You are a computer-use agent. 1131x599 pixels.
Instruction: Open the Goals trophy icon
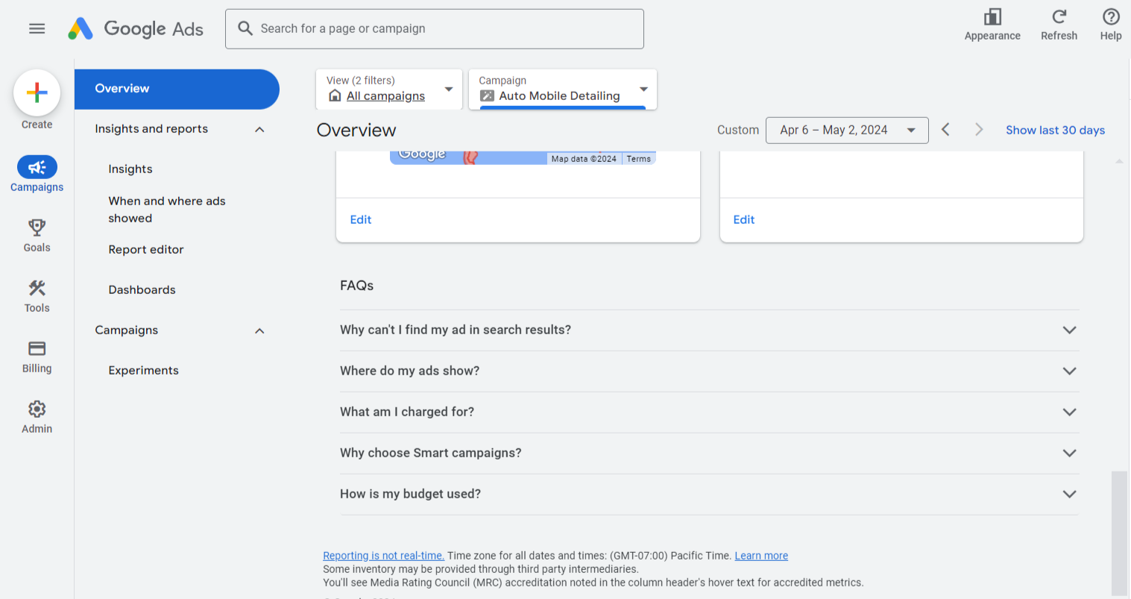[37, 228]
